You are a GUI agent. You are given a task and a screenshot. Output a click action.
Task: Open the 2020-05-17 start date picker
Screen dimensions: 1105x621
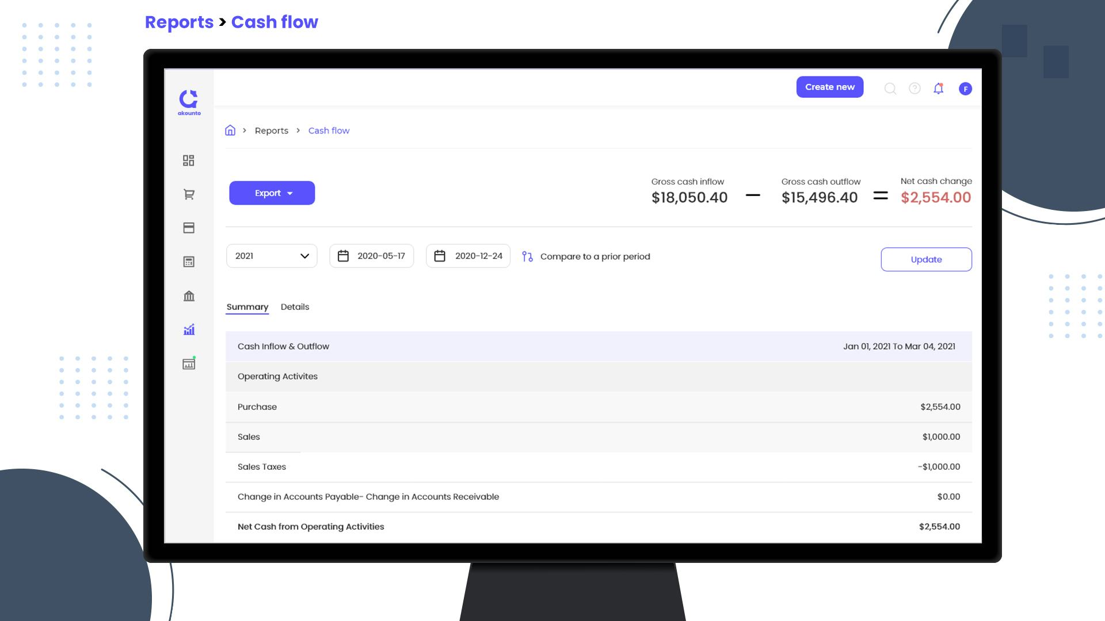click(x=372, y=256)
